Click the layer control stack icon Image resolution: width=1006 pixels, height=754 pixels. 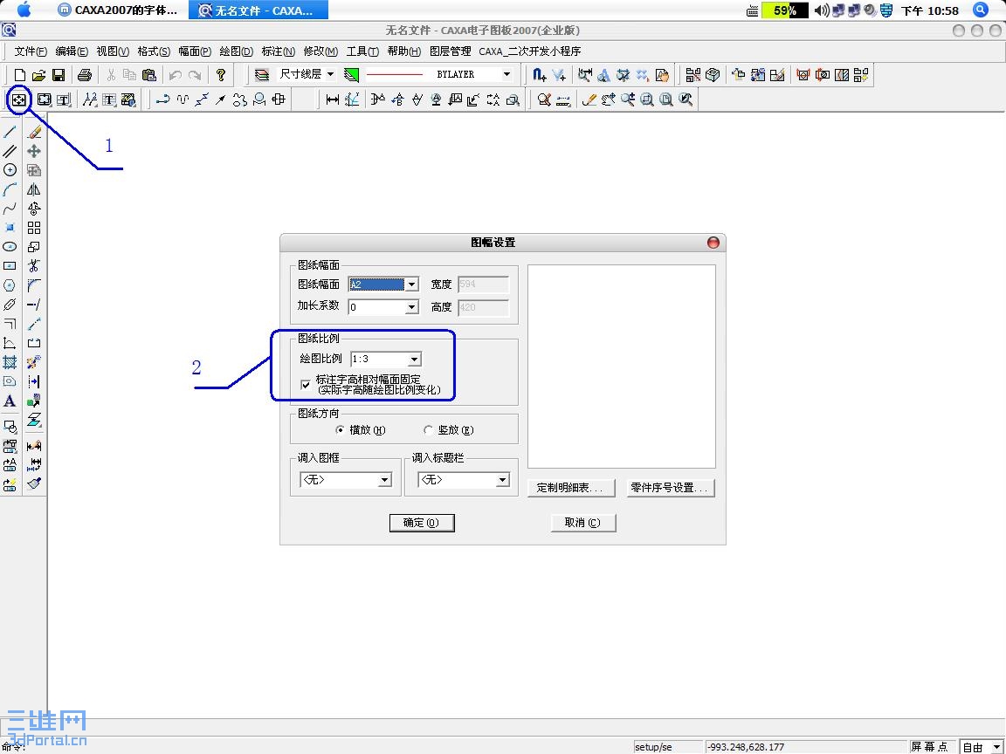coord(262,75)
